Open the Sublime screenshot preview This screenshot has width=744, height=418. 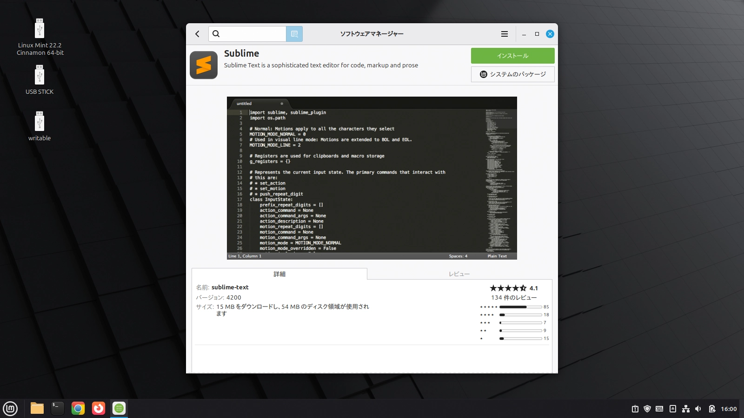pos(372,178)
